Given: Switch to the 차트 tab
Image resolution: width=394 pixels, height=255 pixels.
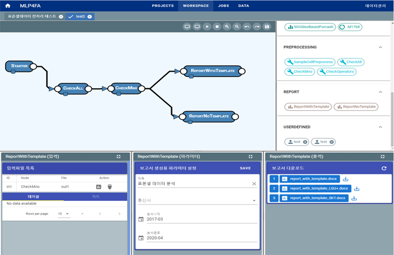Looking at the screenshot, I should [96, 196].
